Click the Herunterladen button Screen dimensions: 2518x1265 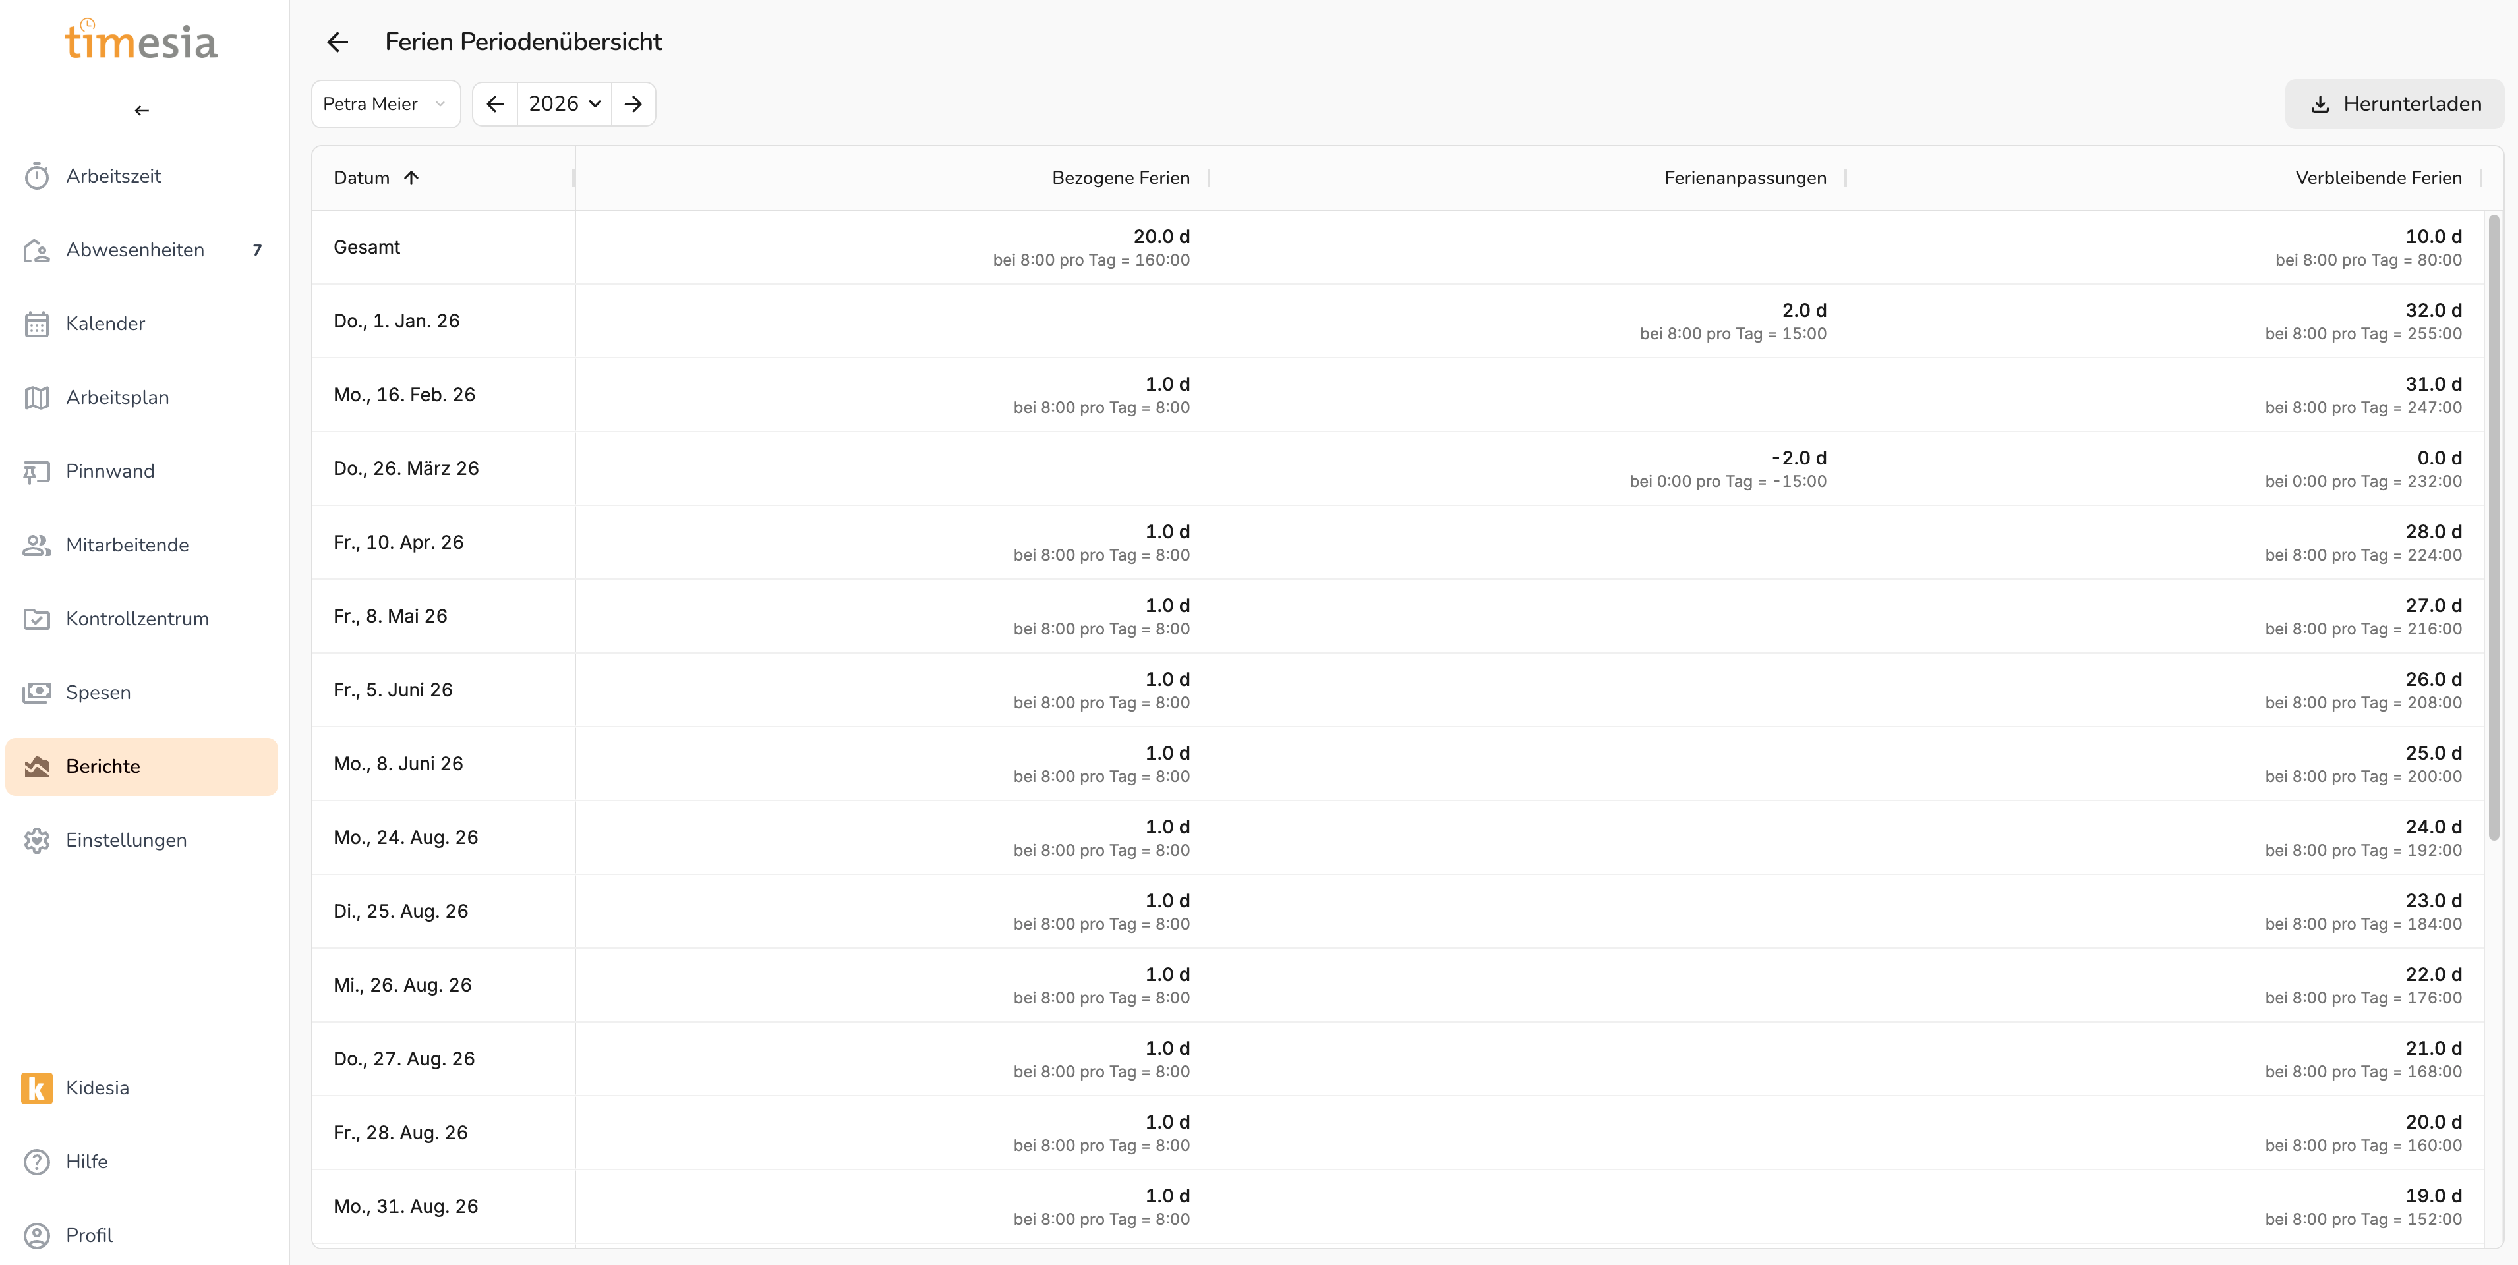2394,103
